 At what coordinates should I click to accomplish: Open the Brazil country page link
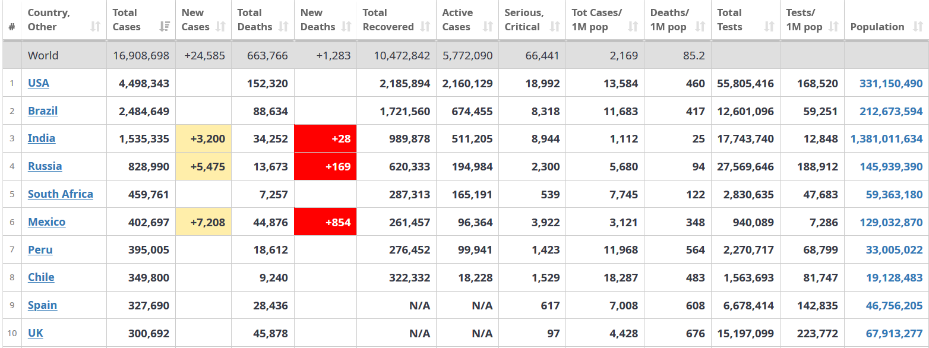(x=43, y=111)
